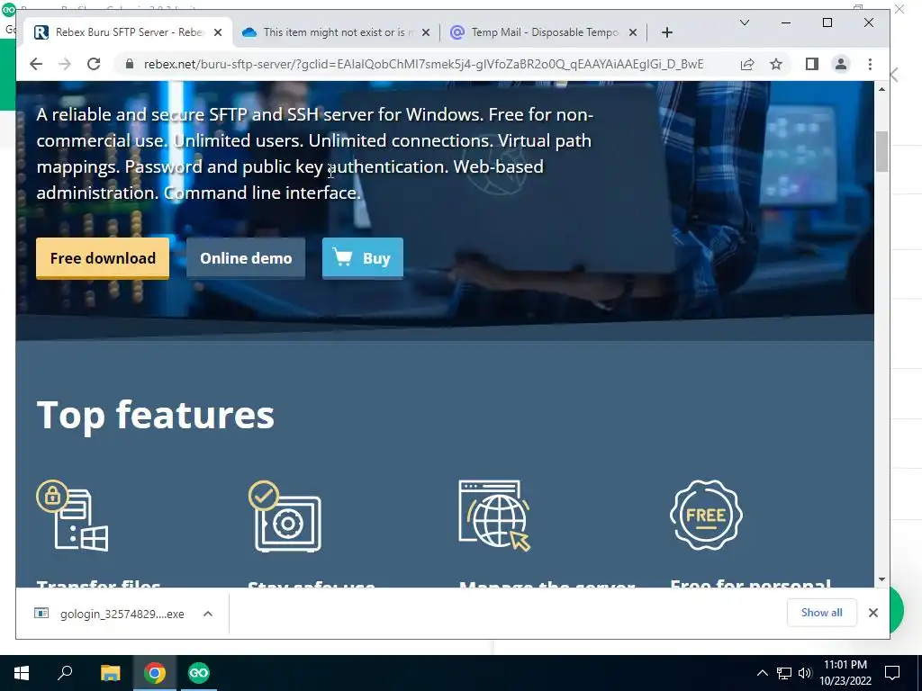Image resolution: width=922 pixels, height=691 pixels.
Task: Click the page scrollbar down arrow
Action: pos(881,579)
